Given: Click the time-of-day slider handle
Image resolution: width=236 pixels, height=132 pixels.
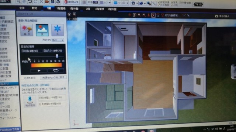Looking at the screenshot, I should click(x=57, y=56).
